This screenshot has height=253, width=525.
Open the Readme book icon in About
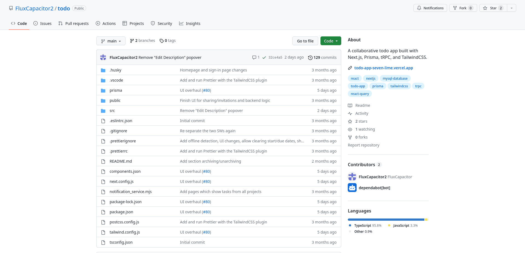pyautogui.click(x=350, y=105)
